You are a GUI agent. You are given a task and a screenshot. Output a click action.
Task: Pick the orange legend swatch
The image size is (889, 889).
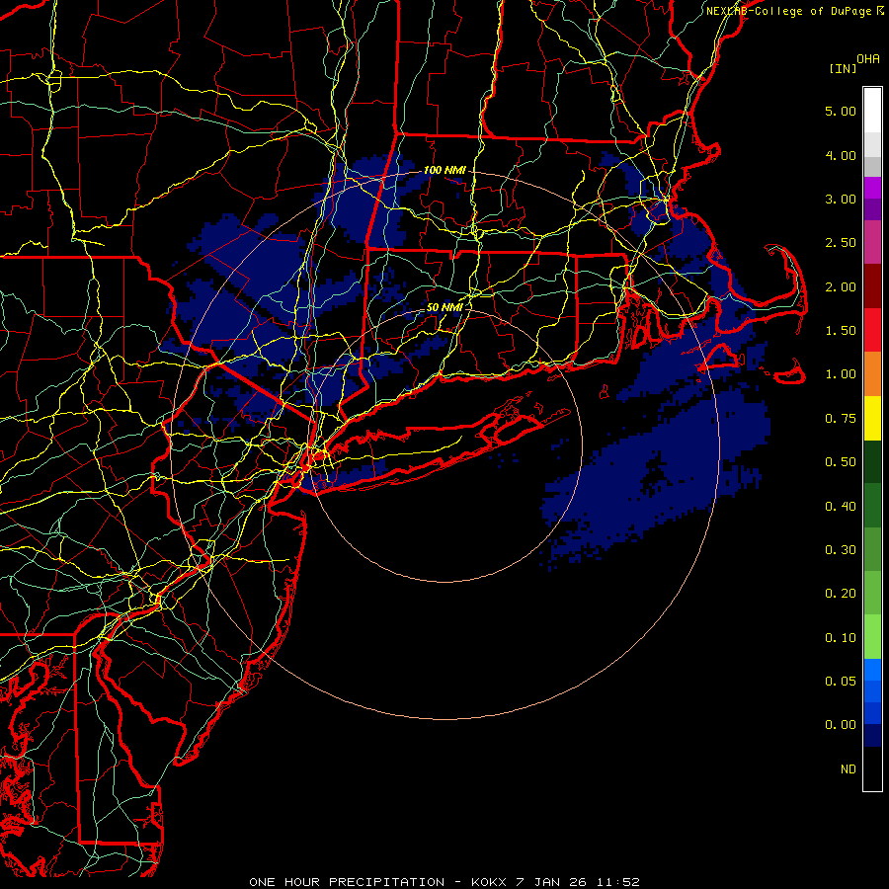(x=872, y=374)
